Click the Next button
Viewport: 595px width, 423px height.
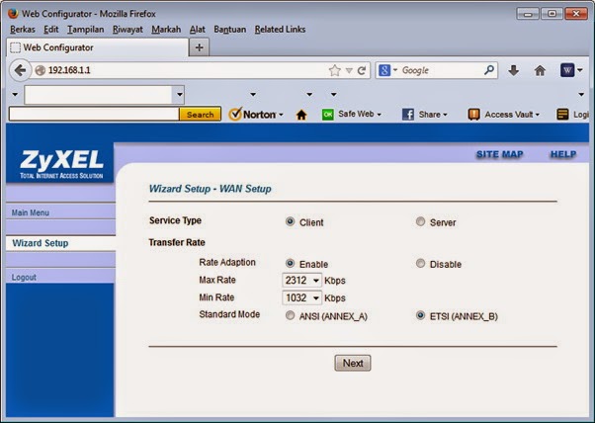[353, 363]
